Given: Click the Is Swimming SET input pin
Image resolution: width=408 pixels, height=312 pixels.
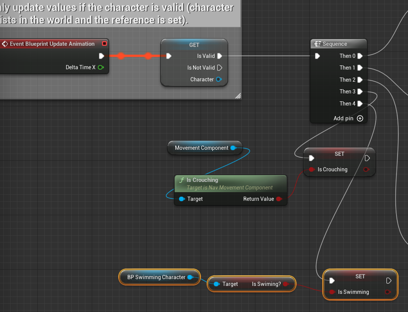Looking at the screenshot, I should 332,292.
